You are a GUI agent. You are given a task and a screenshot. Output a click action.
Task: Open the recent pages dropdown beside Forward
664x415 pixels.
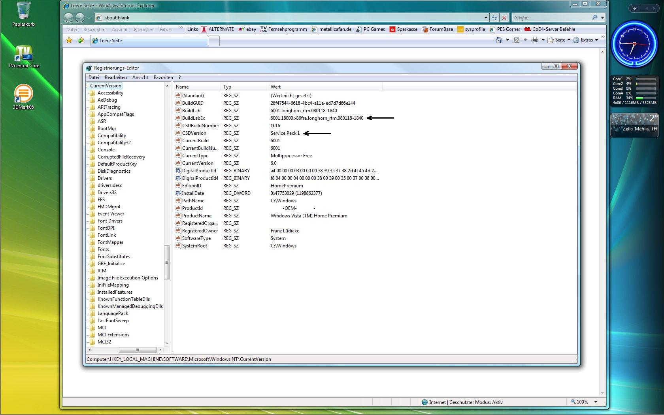point(89,18)
